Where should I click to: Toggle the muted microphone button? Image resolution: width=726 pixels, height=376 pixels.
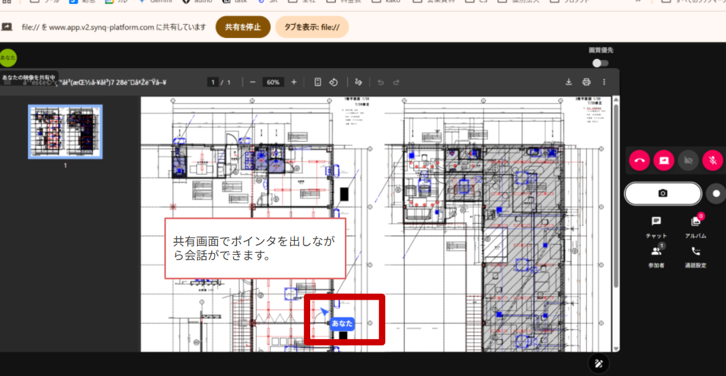[x=713, y=161]
